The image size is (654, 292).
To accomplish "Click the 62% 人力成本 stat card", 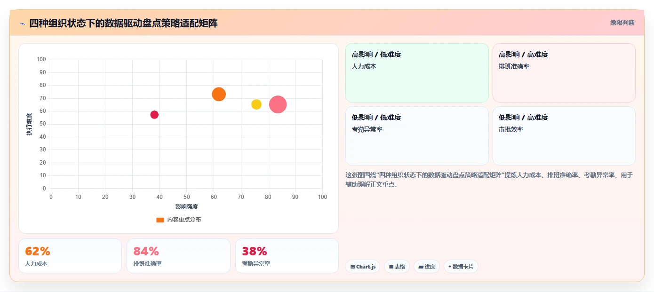I will point(70,256).
